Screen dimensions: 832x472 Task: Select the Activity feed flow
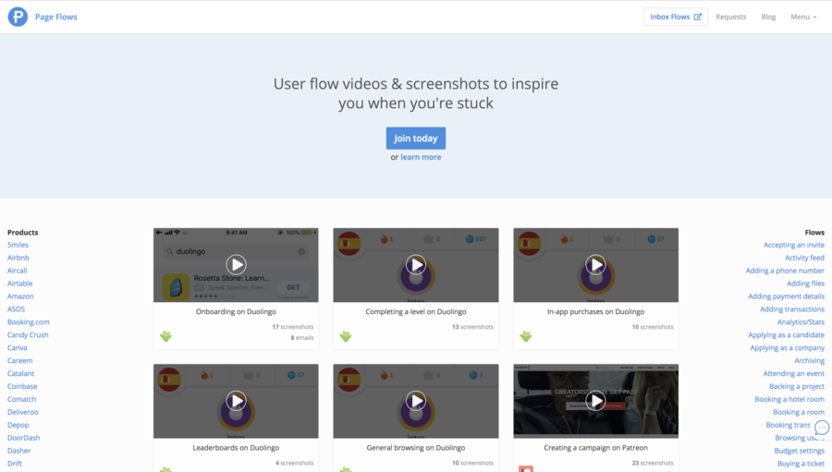(804, 258)
